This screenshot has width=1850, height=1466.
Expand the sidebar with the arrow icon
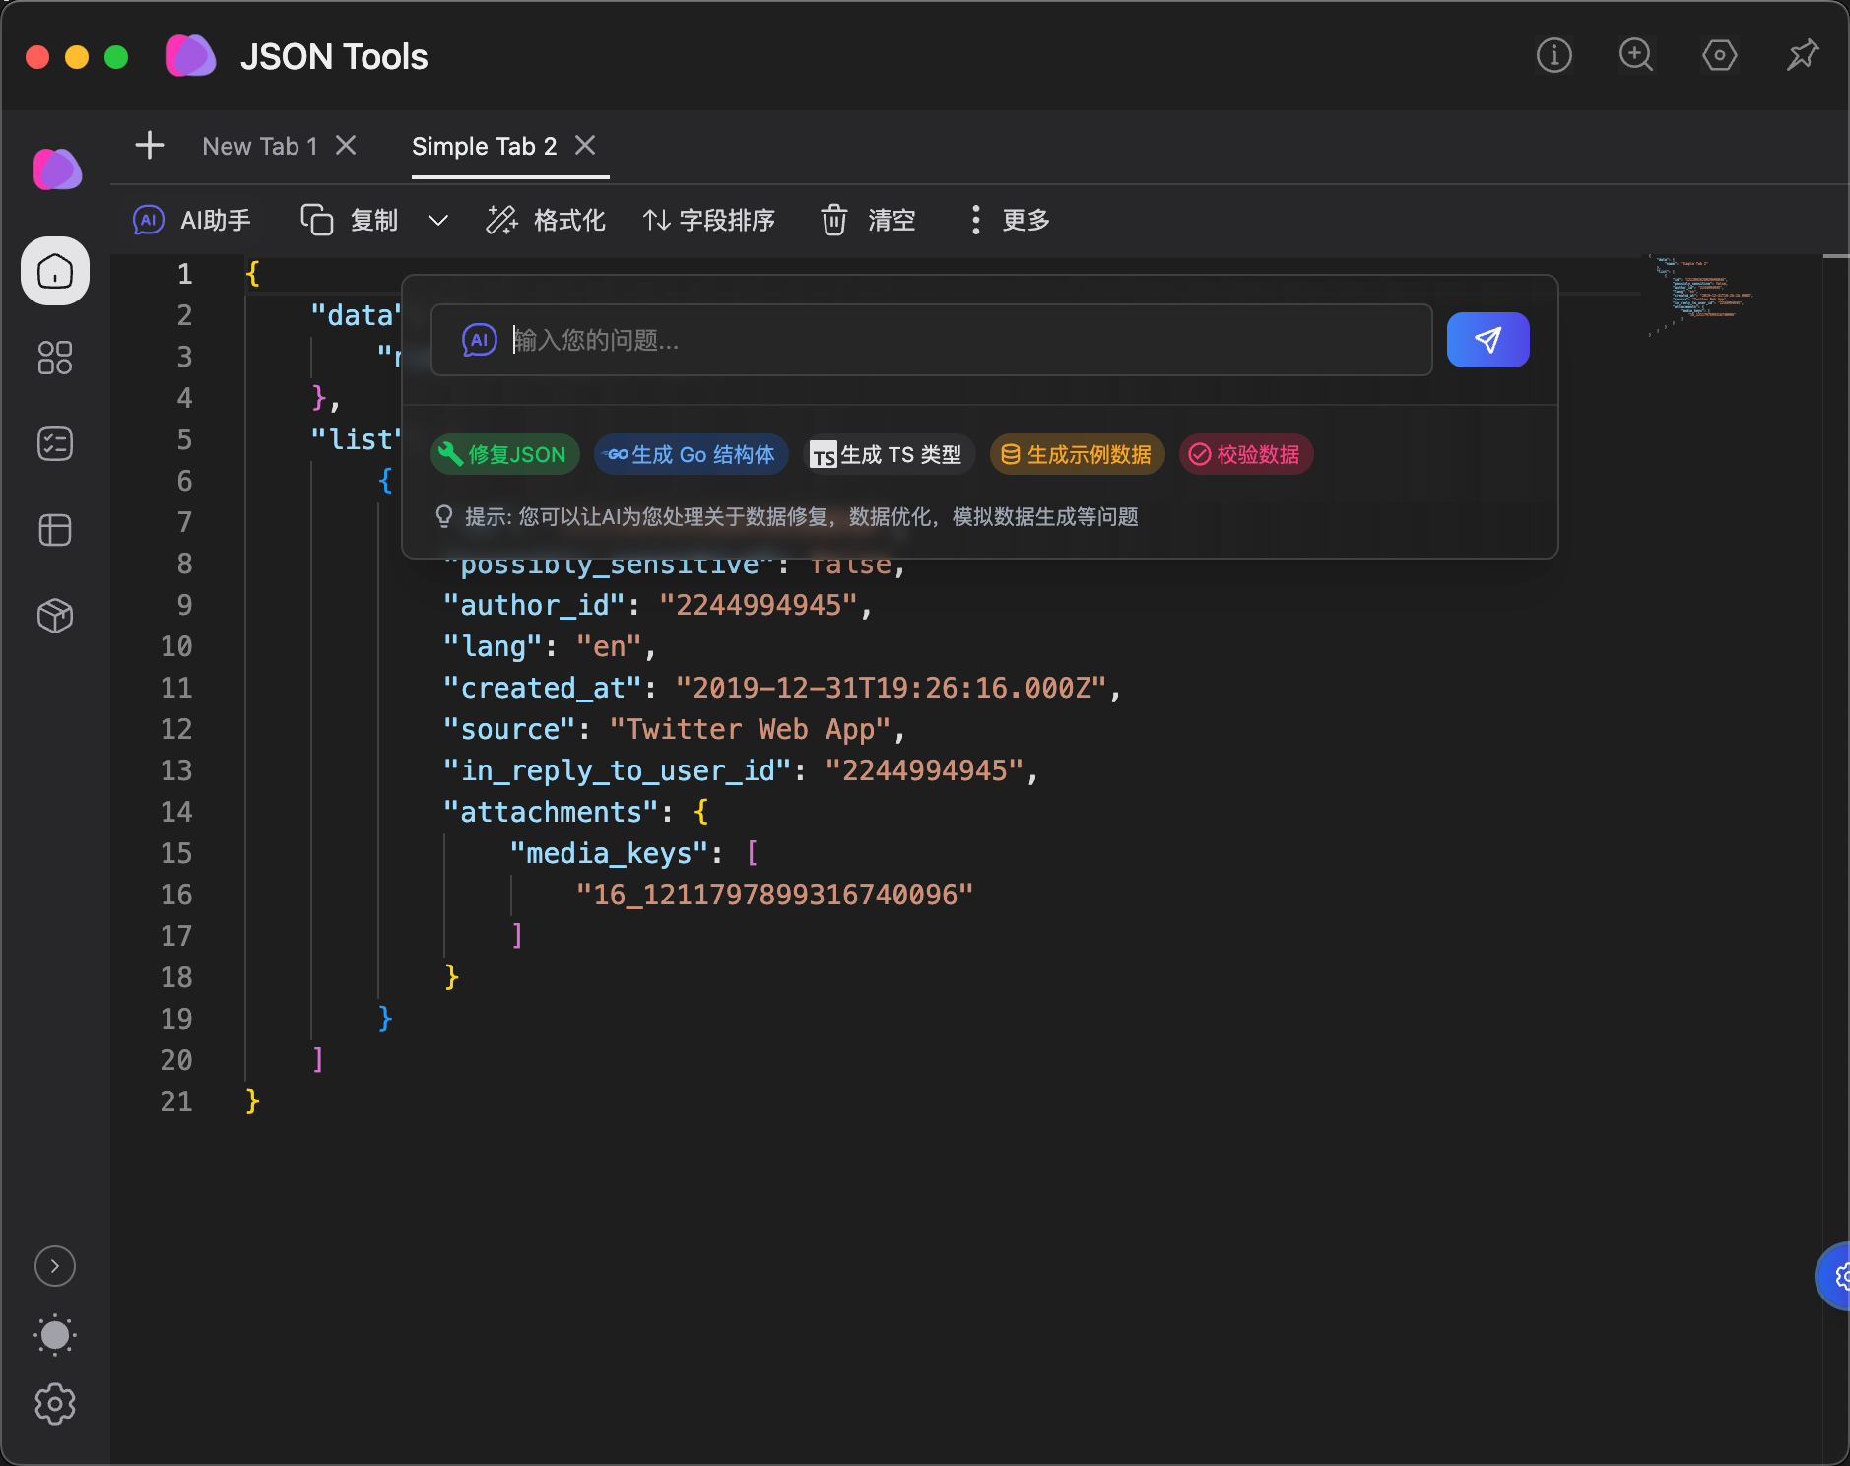55,1266
